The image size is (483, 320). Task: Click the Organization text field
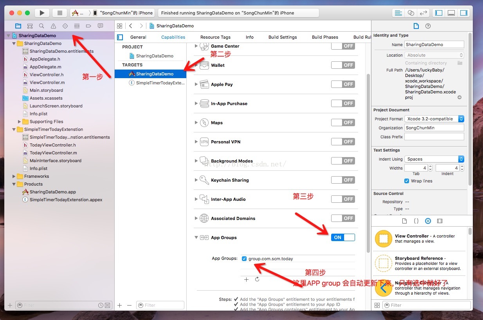(434, 128)
